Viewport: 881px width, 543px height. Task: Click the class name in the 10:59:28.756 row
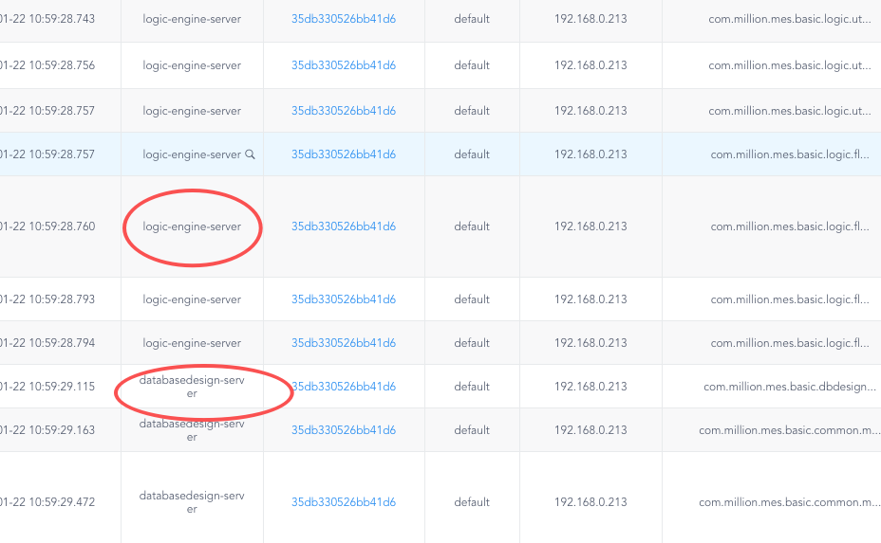789,65
